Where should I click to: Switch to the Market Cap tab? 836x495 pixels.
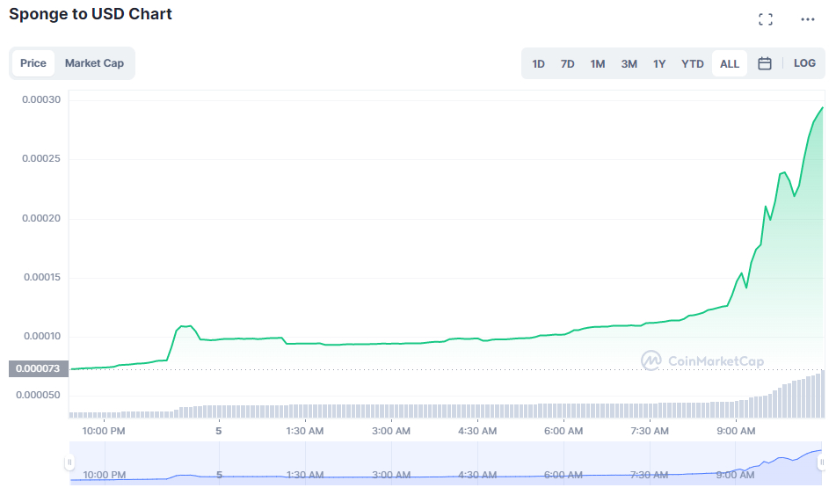tap(94, 63)
